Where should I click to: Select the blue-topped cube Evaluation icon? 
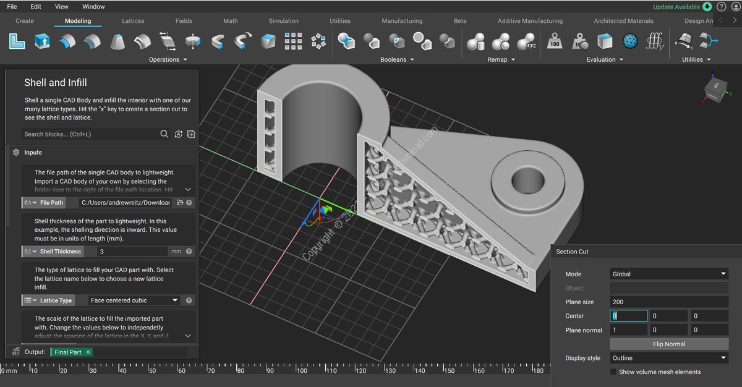[605, 41]
